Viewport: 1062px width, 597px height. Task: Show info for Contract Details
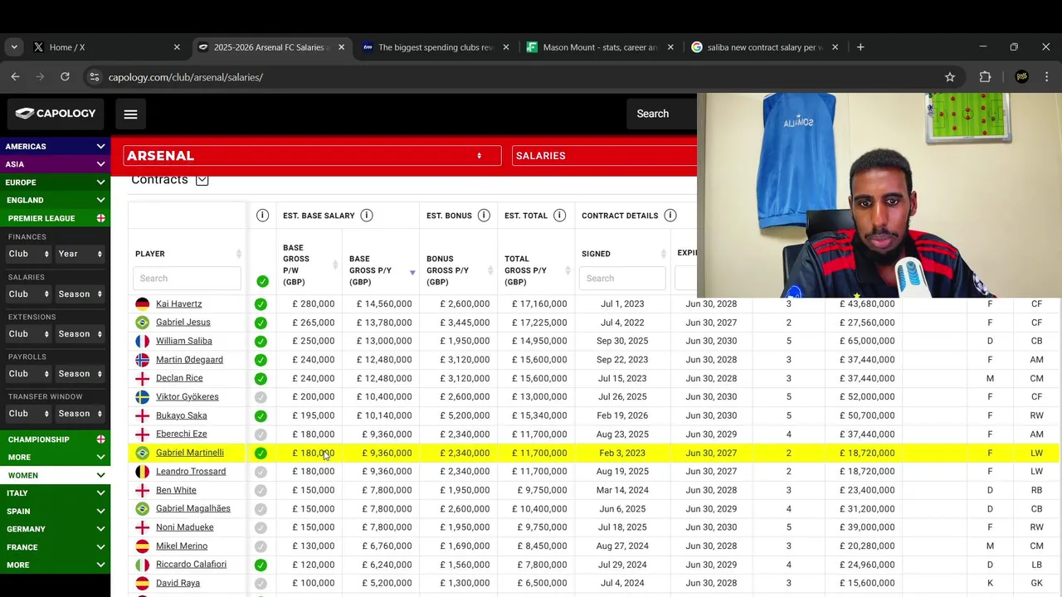670,216
